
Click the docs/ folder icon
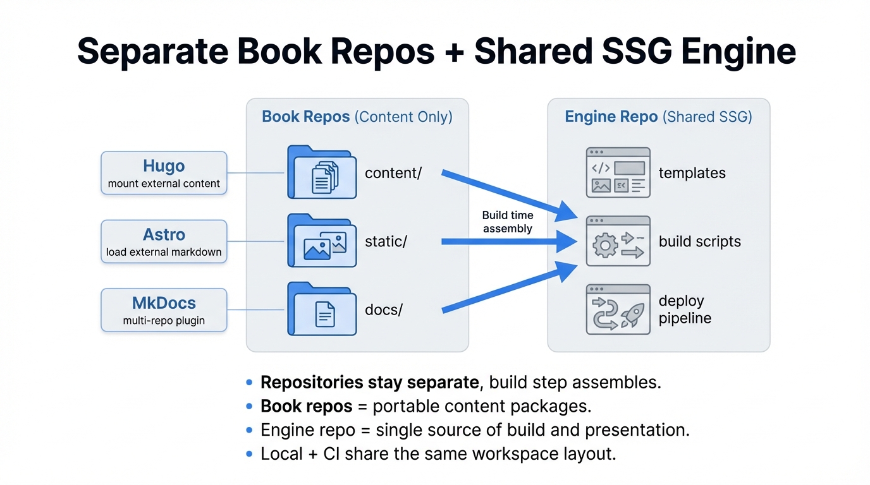[322, 309]
